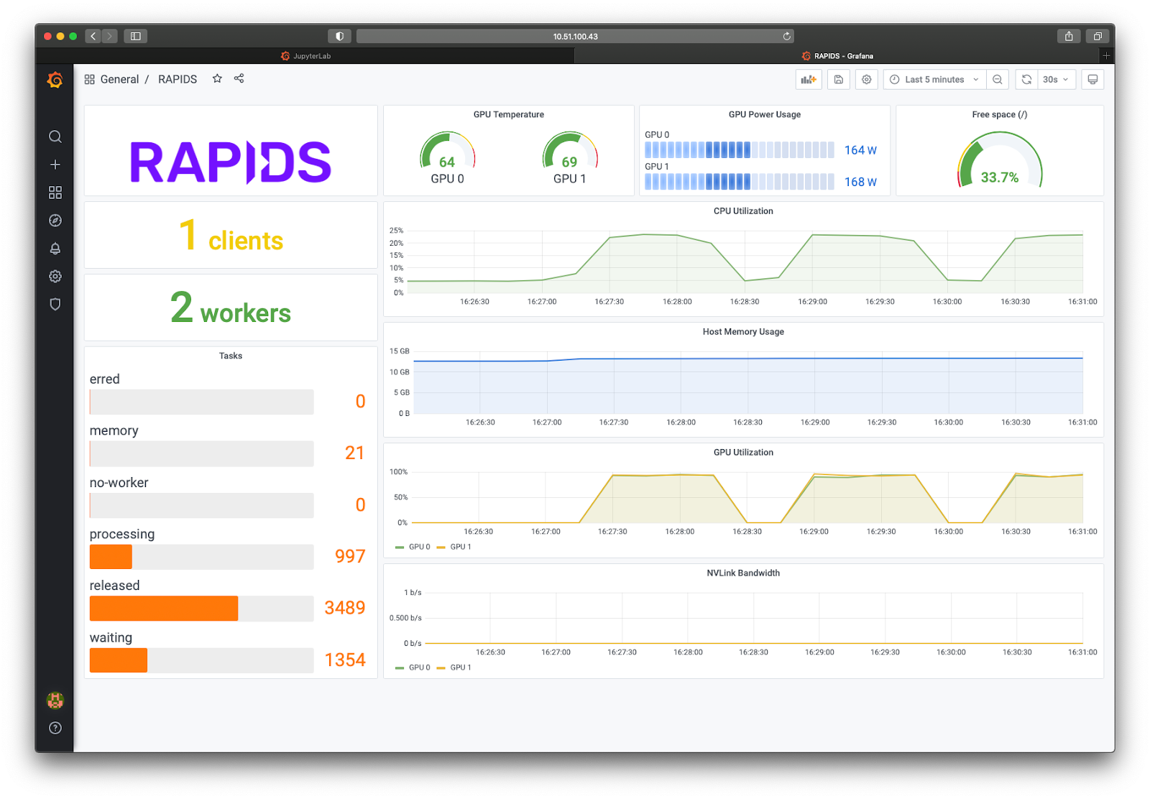This screenshot has width=1150, height=799.
Task: Open the Alerting bell icon
Action: tap(55, 249)
